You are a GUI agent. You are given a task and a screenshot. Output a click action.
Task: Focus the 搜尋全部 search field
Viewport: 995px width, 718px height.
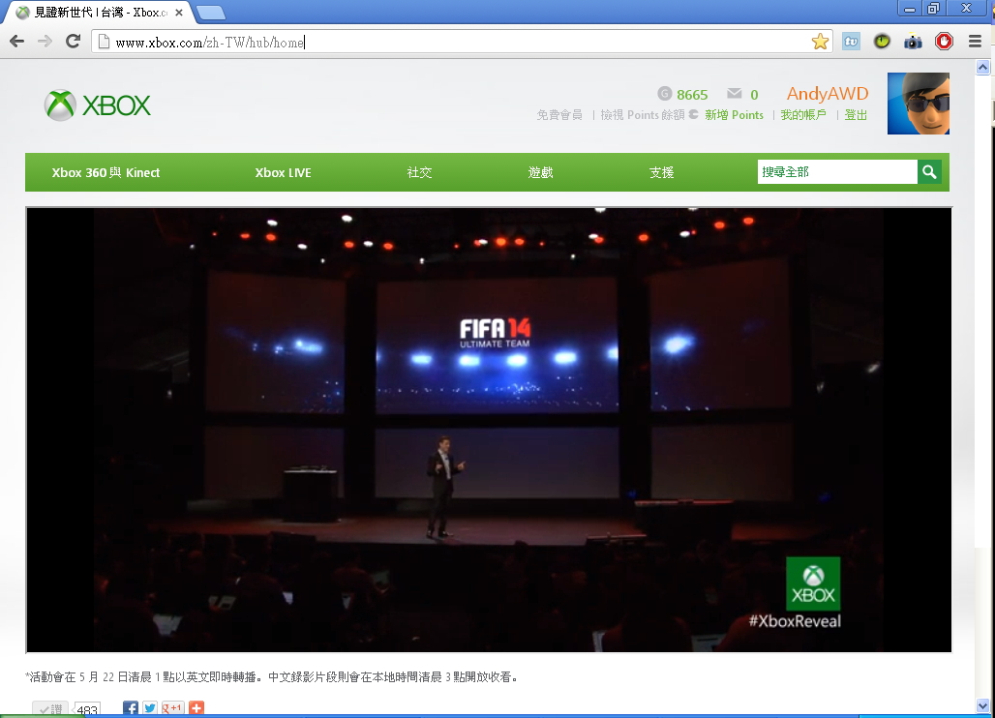point(837,172)
